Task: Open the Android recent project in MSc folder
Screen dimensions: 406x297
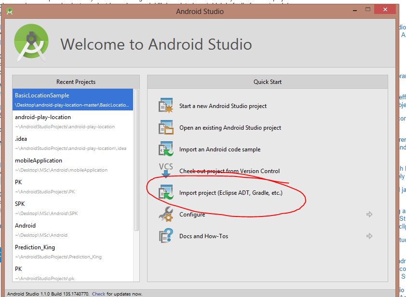Action: click(x=73, y=230)
